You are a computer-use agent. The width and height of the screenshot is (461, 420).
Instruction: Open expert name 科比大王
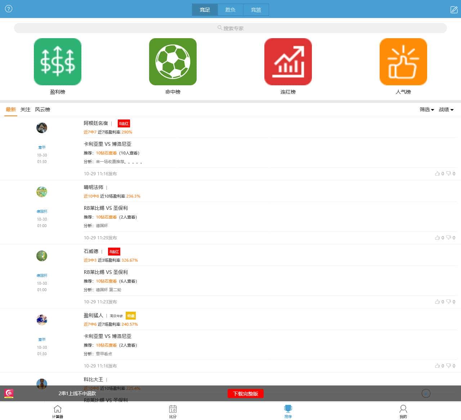[94, 379]
